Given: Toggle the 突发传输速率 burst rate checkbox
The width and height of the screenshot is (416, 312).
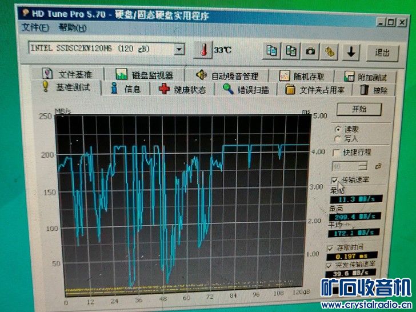Looking at the screenshot, I should (x=329, y=265).
